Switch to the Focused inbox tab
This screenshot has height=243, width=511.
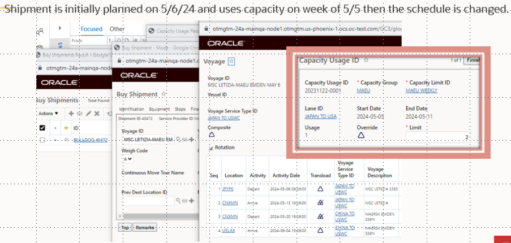click(92, 29)
